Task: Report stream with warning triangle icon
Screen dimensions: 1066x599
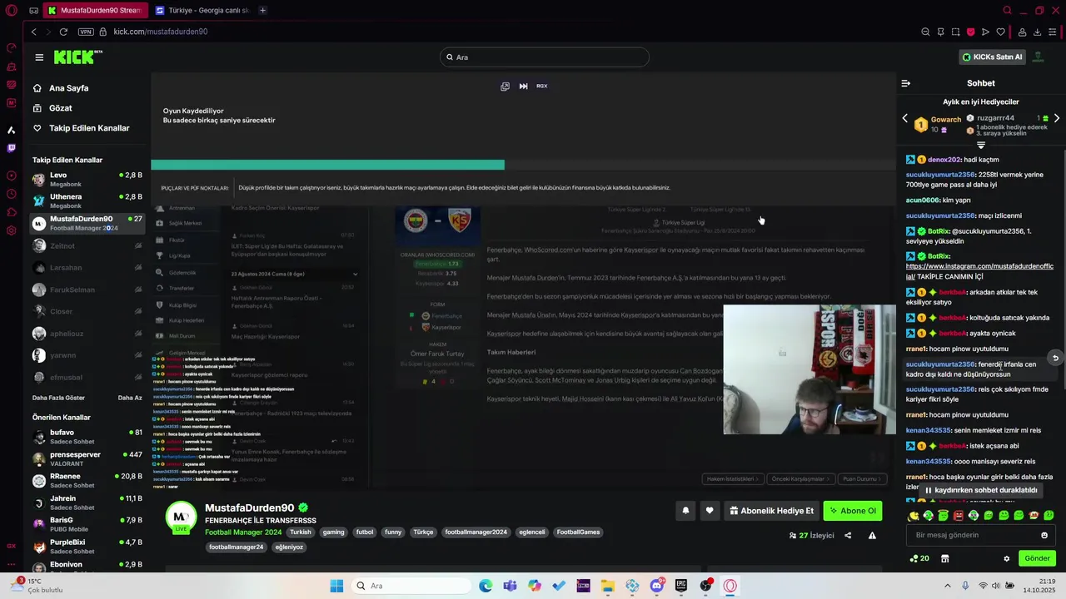Action: coord(872,536)
